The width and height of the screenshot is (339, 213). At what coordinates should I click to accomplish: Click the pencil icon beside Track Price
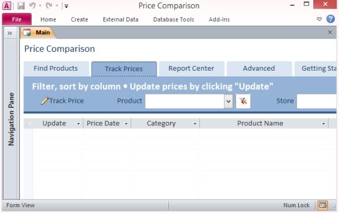tap(45, 101)
